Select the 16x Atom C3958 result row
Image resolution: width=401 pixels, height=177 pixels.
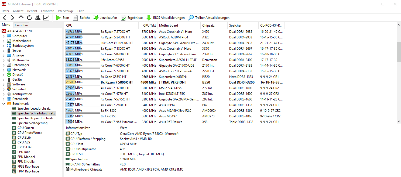click(174, 60)
